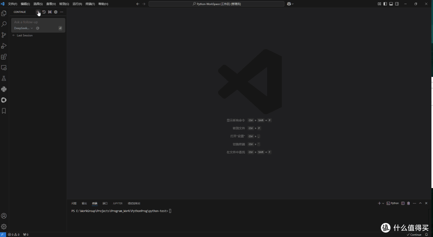Split the terminal

point(403,203)
